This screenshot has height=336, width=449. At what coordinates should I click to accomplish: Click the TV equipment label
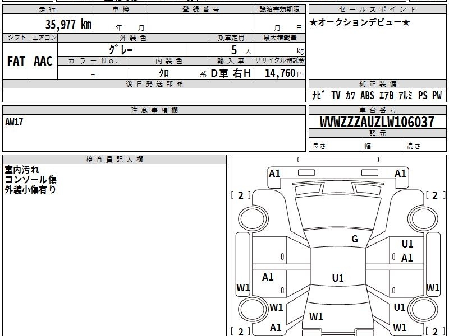[336, 95]
